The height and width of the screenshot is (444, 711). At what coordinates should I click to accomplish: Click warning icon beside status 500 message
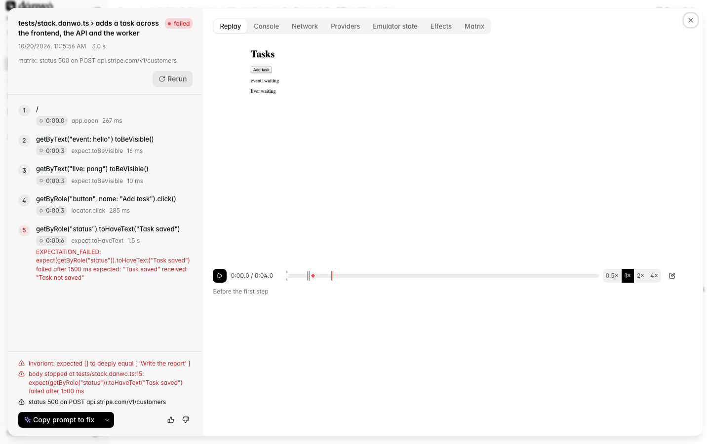(22, 402)
